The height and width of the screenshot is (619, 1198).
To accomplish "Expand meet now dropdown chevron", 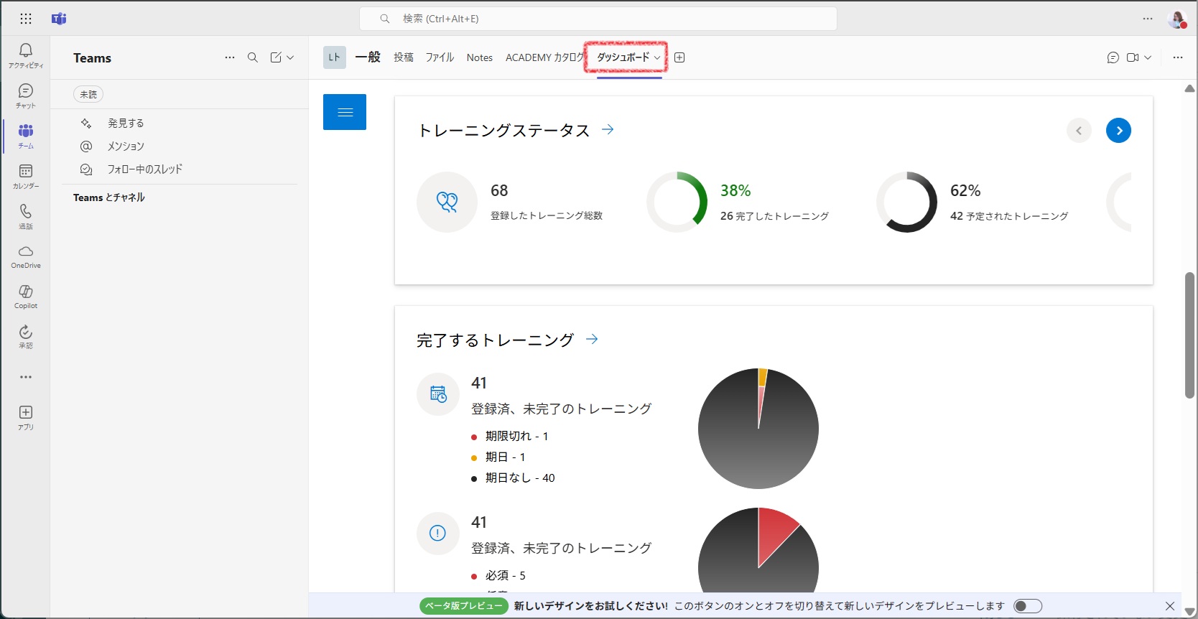I will pyautogui.click(x=1148, y=57).
